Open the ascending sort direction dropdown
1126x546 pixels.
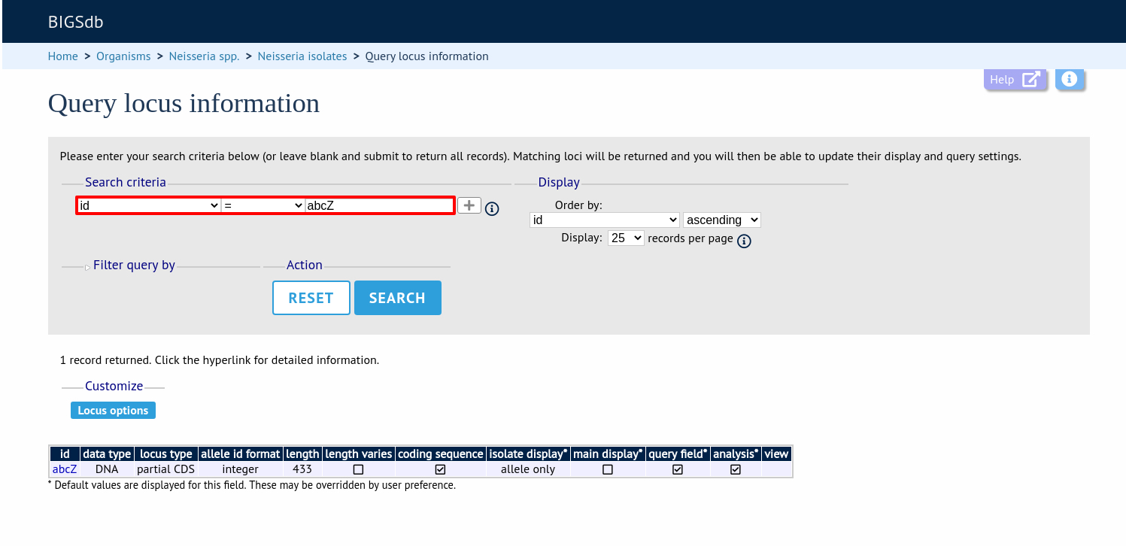[x=722, y=220]
